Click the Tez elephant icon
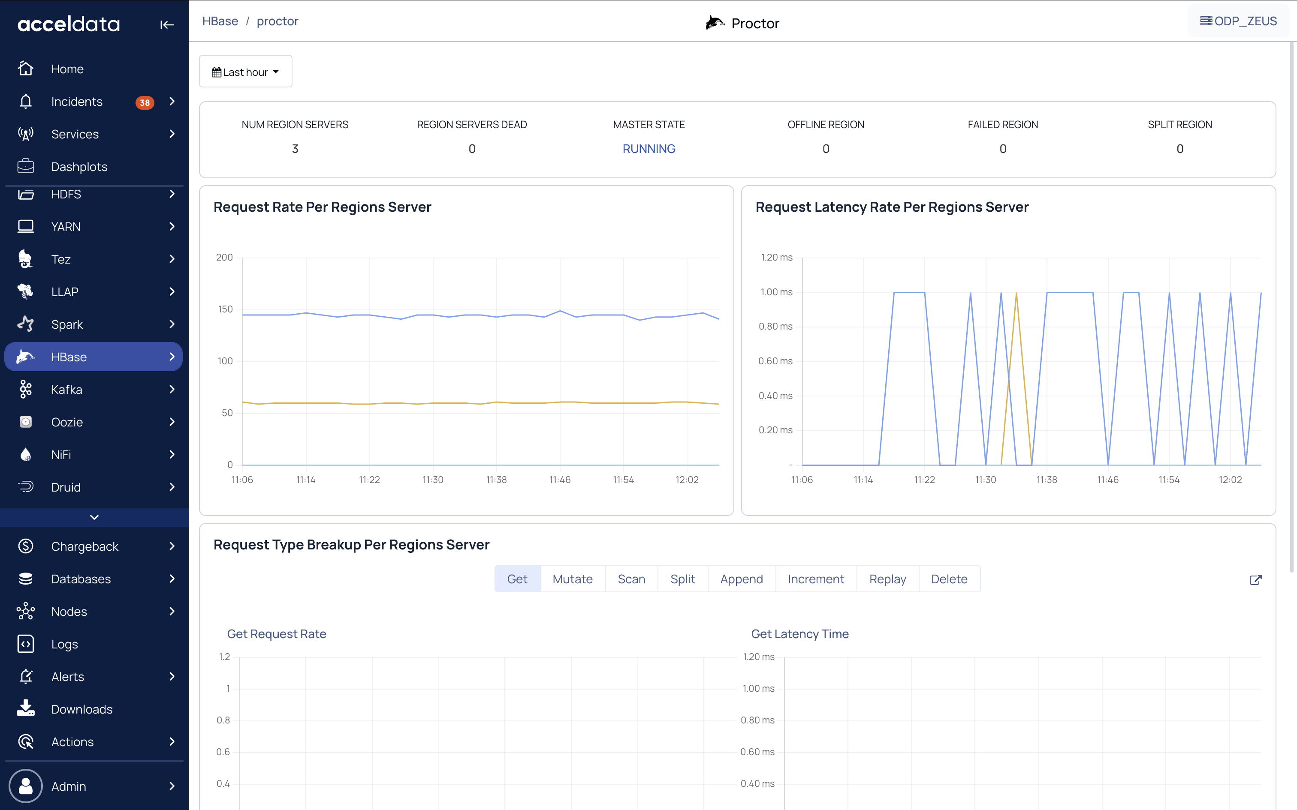 point(26,259)
